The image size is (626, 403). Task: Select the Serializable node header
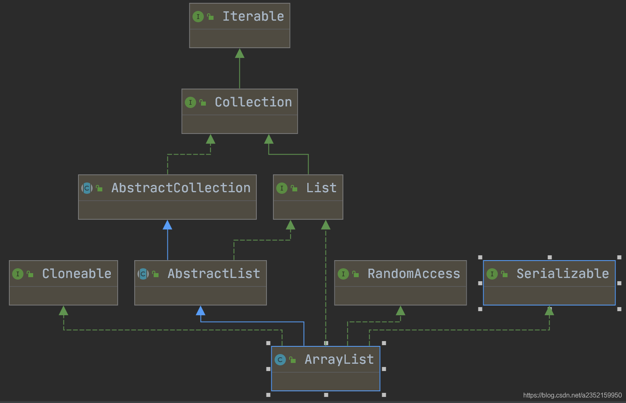click(x=562, y=274)
